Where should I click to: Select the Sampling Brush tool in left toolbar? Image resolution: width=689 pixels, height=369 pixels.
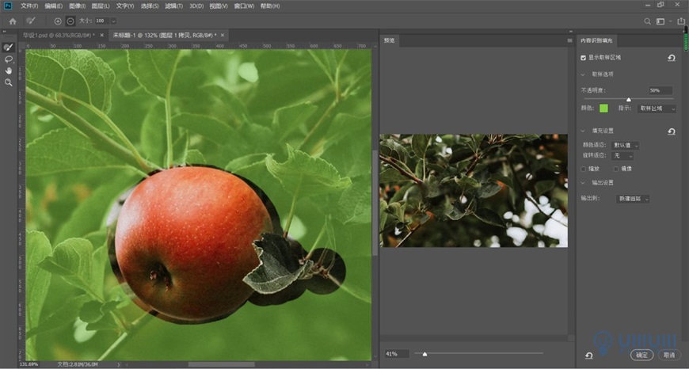tap(9, 48)
